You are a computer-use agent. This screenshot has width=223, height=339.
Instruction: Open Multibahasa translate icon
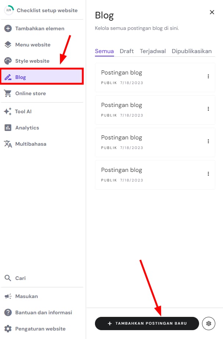8,144
